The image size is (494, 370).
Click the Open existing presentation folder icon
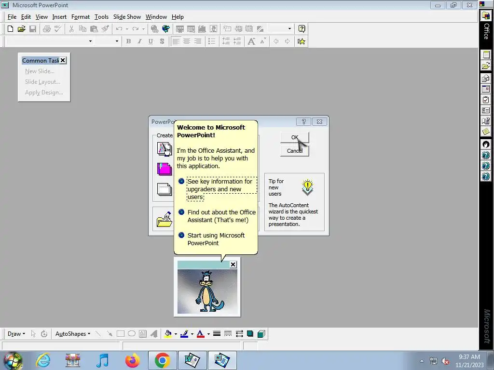click(x=165, y=219)
